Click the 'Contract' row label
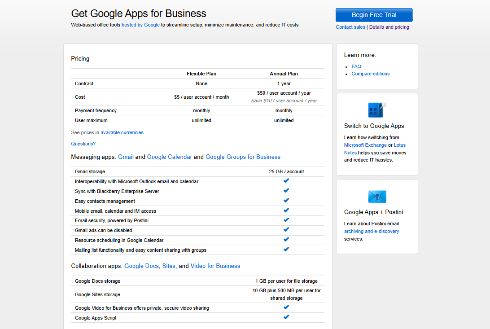Screen dimensions: 490x329 pos(84,84)
